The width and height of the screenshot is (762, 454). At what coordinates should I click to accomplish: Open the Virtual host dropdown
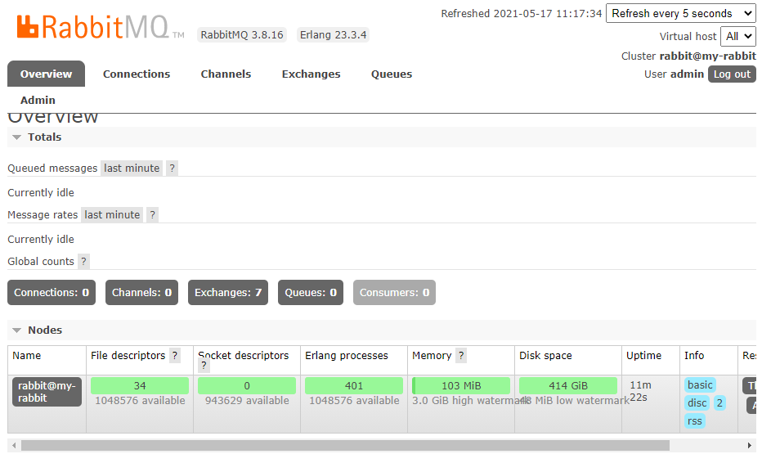tap(738, 37)
